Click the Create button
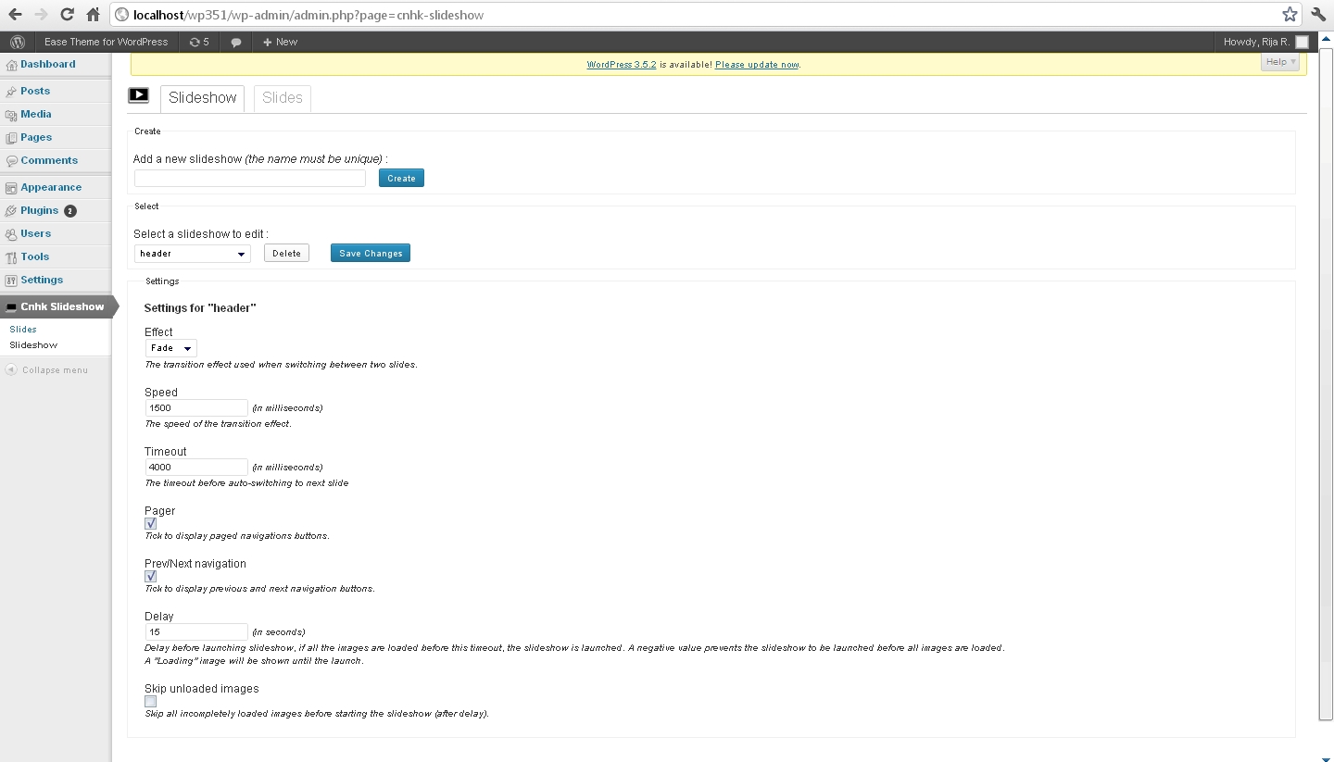The height and width of the screenshot is (762, 1334). [401, 178]
